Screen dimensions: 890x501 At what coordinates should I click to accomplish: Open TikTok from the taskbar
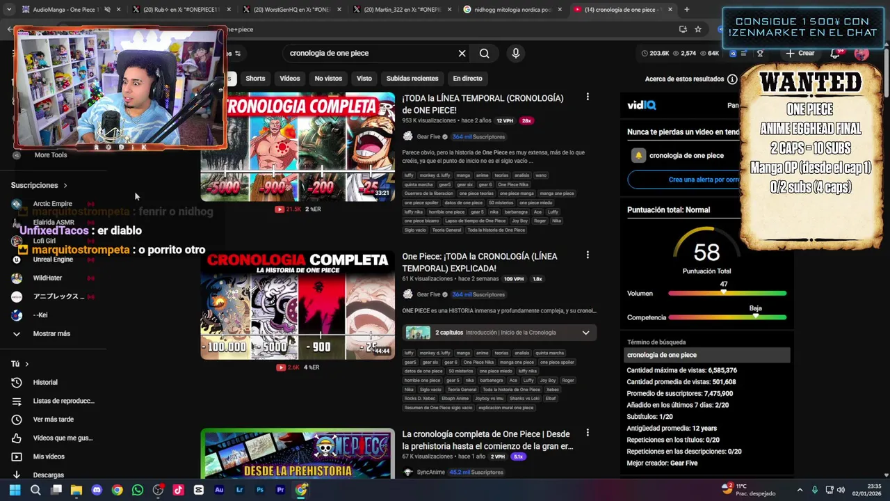coord(178,490)
